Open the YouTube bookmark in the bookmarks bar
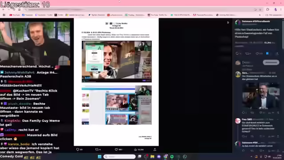This screenshot has height=160, width=284. [15, 15]
